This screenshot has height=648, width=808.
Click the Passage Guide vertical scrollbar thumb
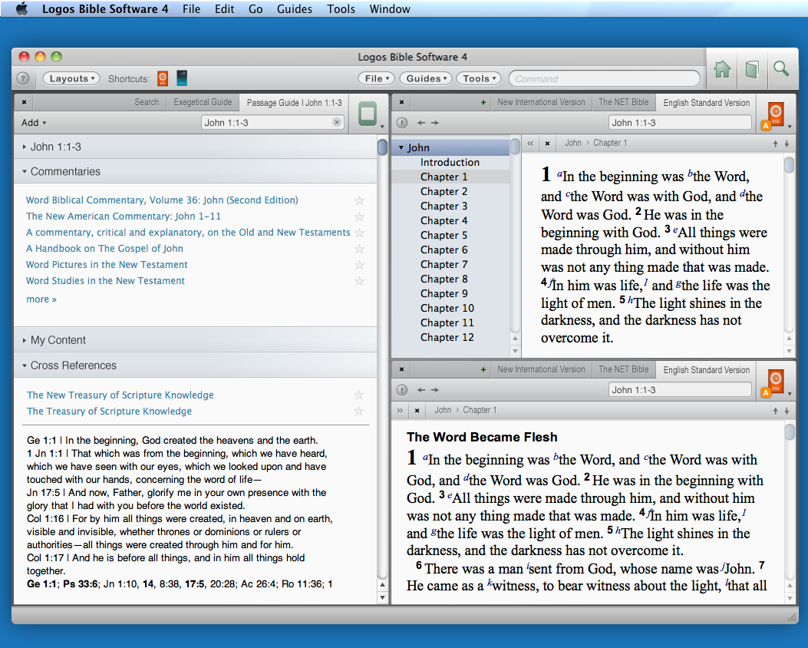(382, 147)
